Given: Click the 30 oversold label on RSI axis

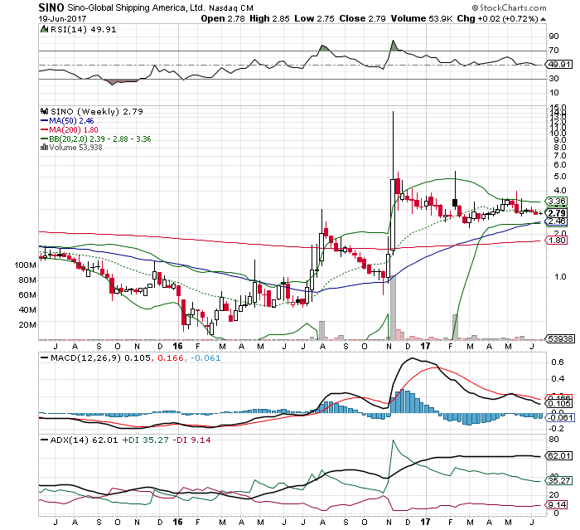Looking at the screenshot, I should (x=553, y=79).
